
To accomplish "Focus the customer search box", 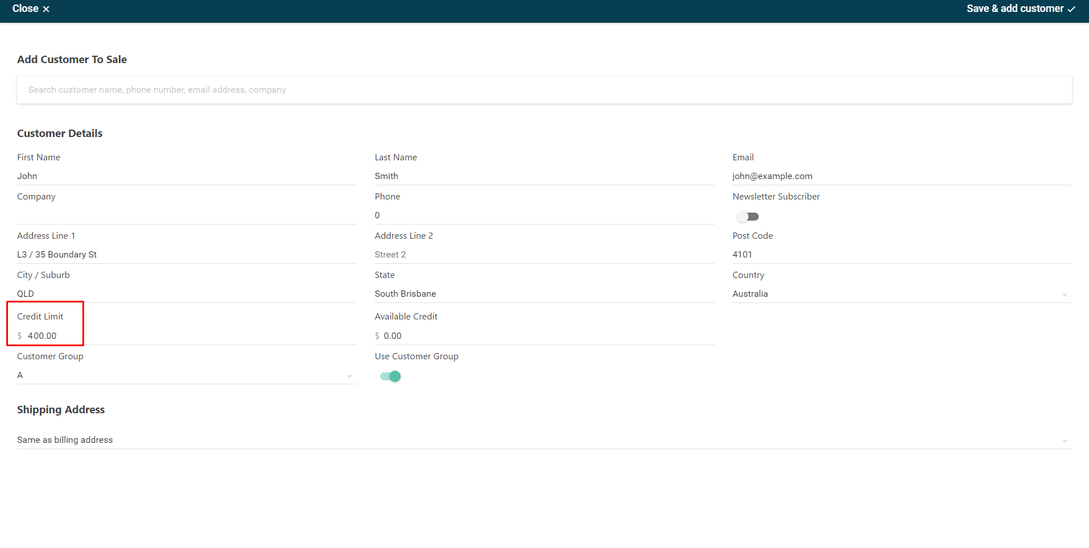I will pyautogui.click(x=544, y=90).
